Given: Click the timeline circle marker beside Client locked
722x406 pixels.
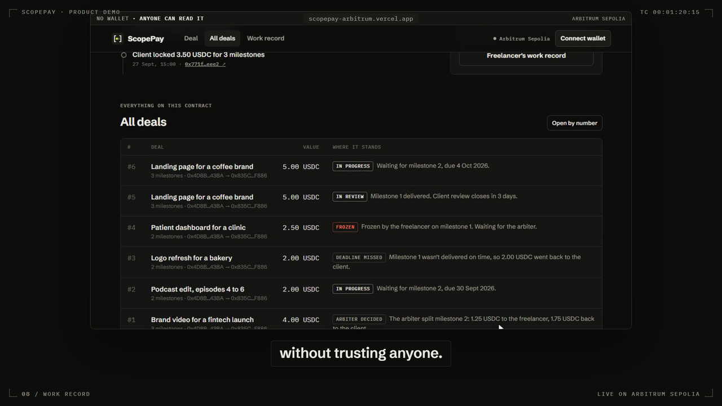Looking at the screenshot, I should (124, 55).
